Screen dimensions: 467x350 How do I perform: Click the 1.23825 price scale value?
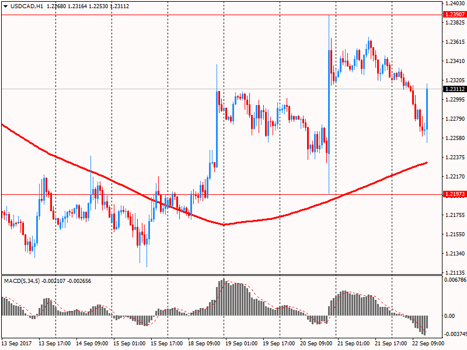pos(455,23)
